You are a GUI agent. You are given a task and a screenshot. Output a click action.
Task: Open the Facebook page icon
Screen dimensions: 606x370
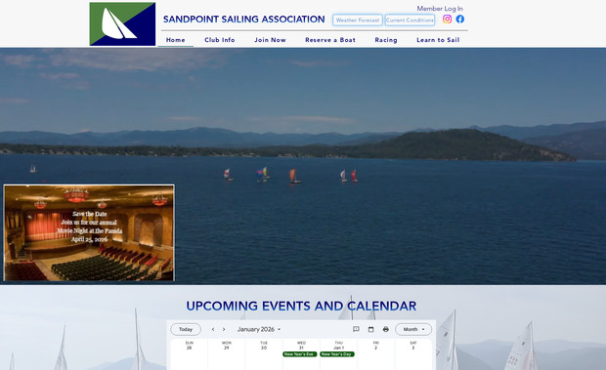[x=460, y=19]
